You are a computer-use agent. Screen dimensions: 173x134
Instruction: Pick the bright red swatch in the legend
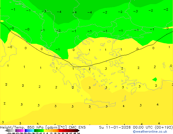tap(59, 130)
